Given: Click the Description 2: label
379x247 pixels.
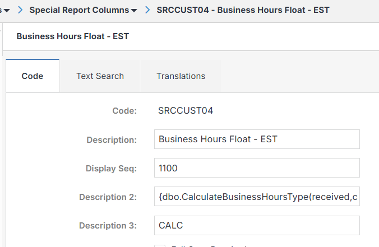Looking at the screenshot, I should [x=108, y=197].
